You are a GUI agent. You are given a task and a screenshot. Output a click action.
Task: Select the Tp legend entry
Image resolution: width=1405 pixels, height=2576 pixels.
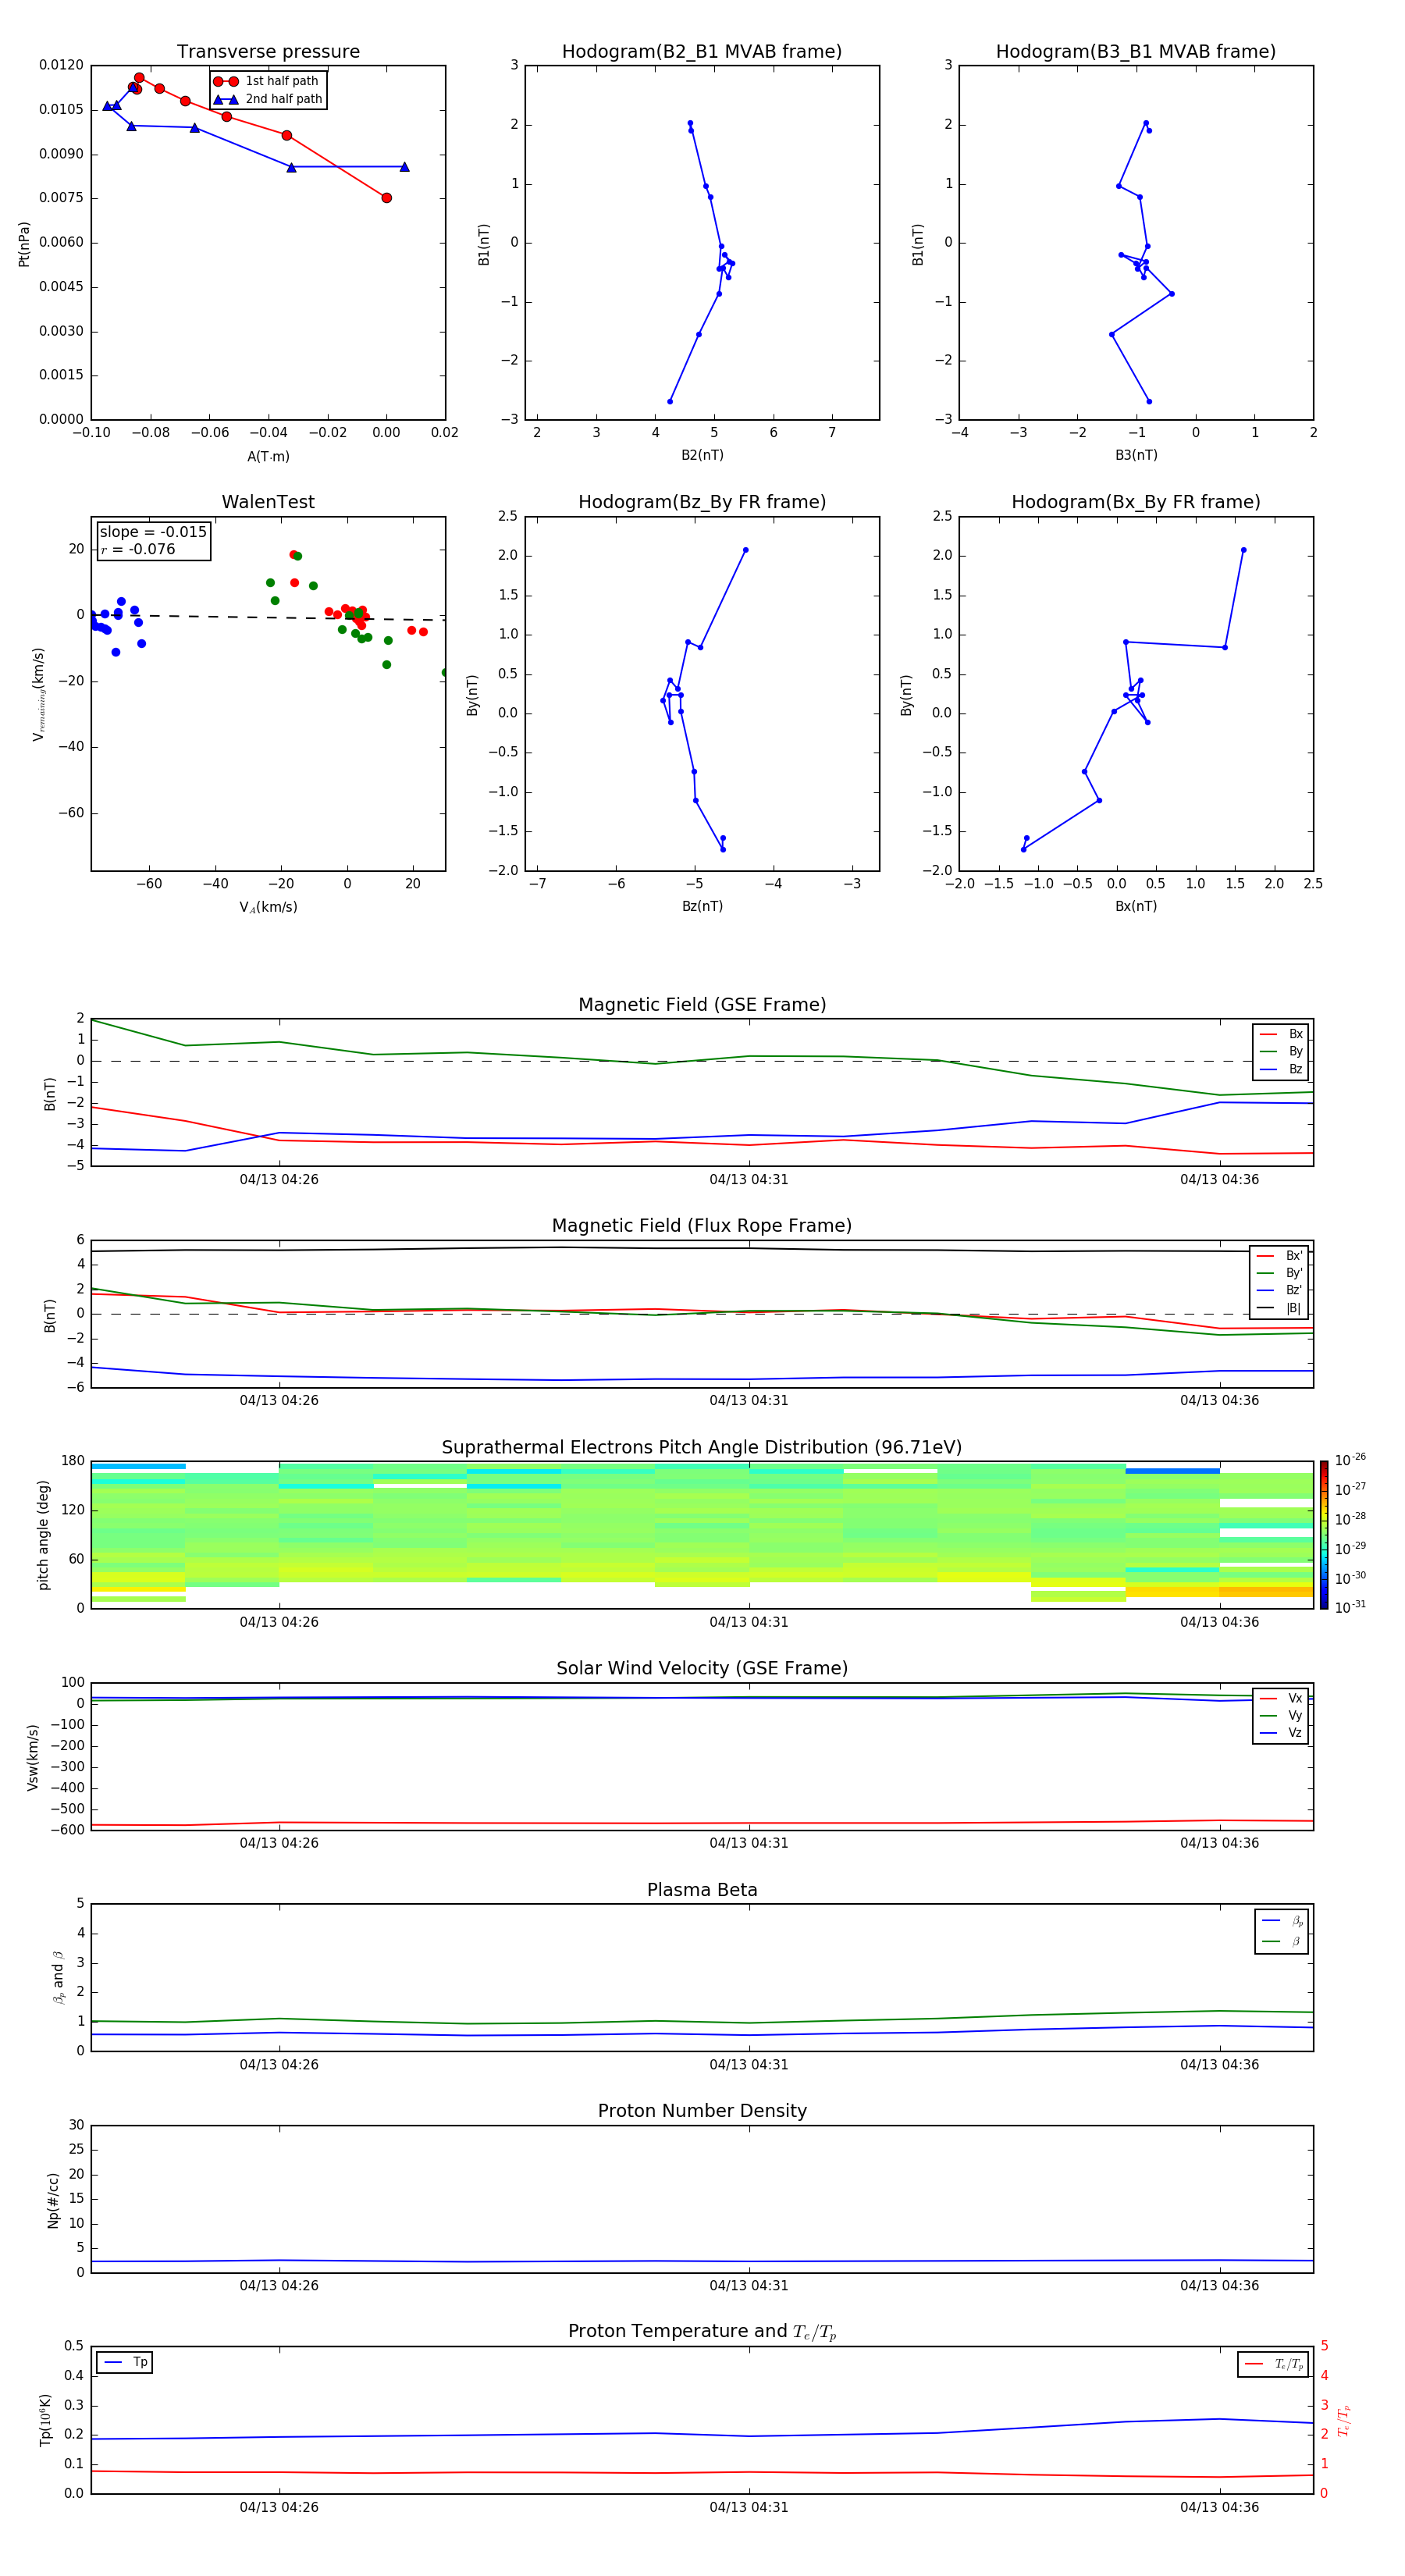click(x=124, y=2362)
